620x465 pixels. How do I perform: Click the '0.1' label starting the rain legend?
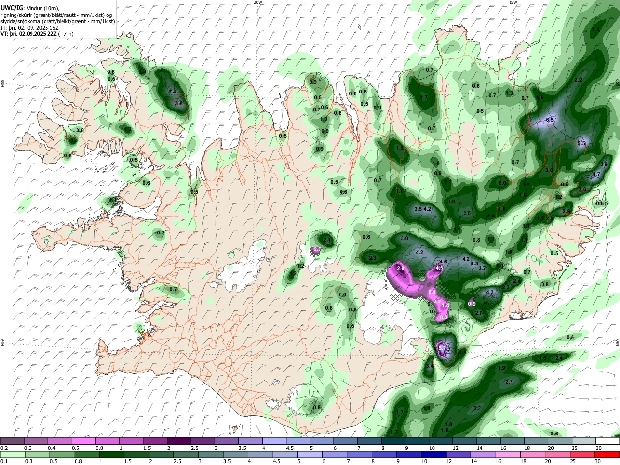(x=4, y=461)
